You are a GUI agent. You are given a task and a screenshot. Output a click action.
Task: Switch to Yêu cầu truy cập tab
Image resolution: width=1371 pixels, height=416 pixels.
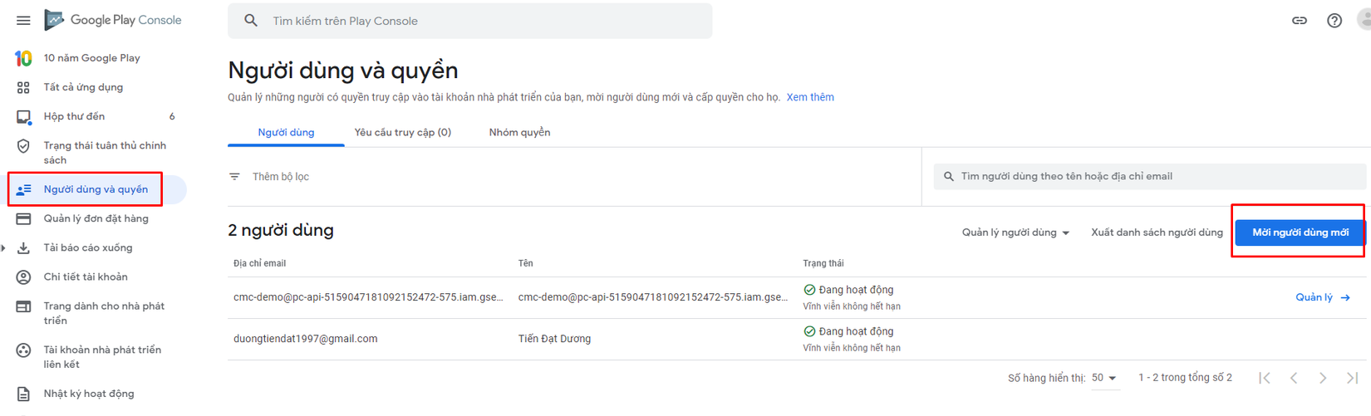[402, 132]
